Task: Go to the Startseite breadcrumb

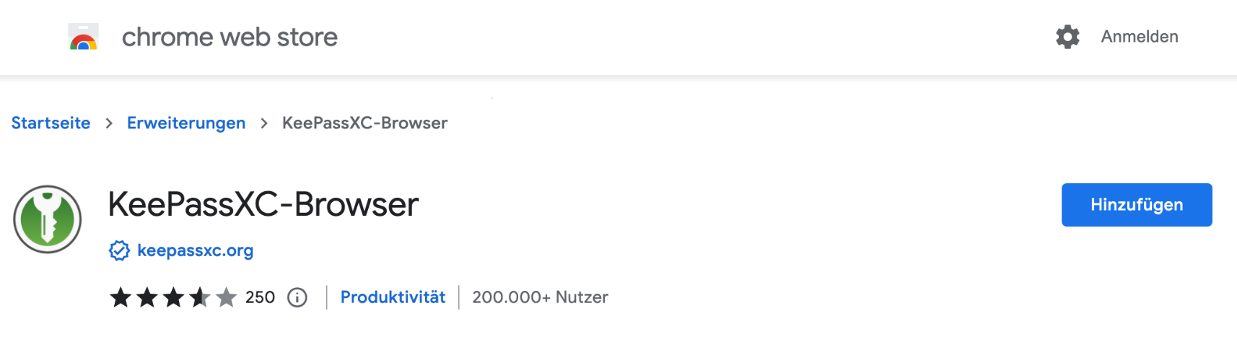Action: [x=51, y=123]
